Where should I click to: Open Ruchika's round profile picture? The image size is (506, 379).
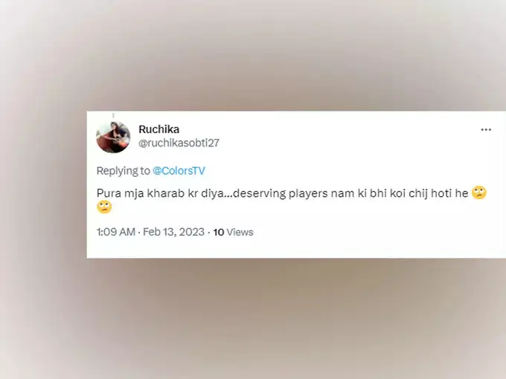click(113, 137)
